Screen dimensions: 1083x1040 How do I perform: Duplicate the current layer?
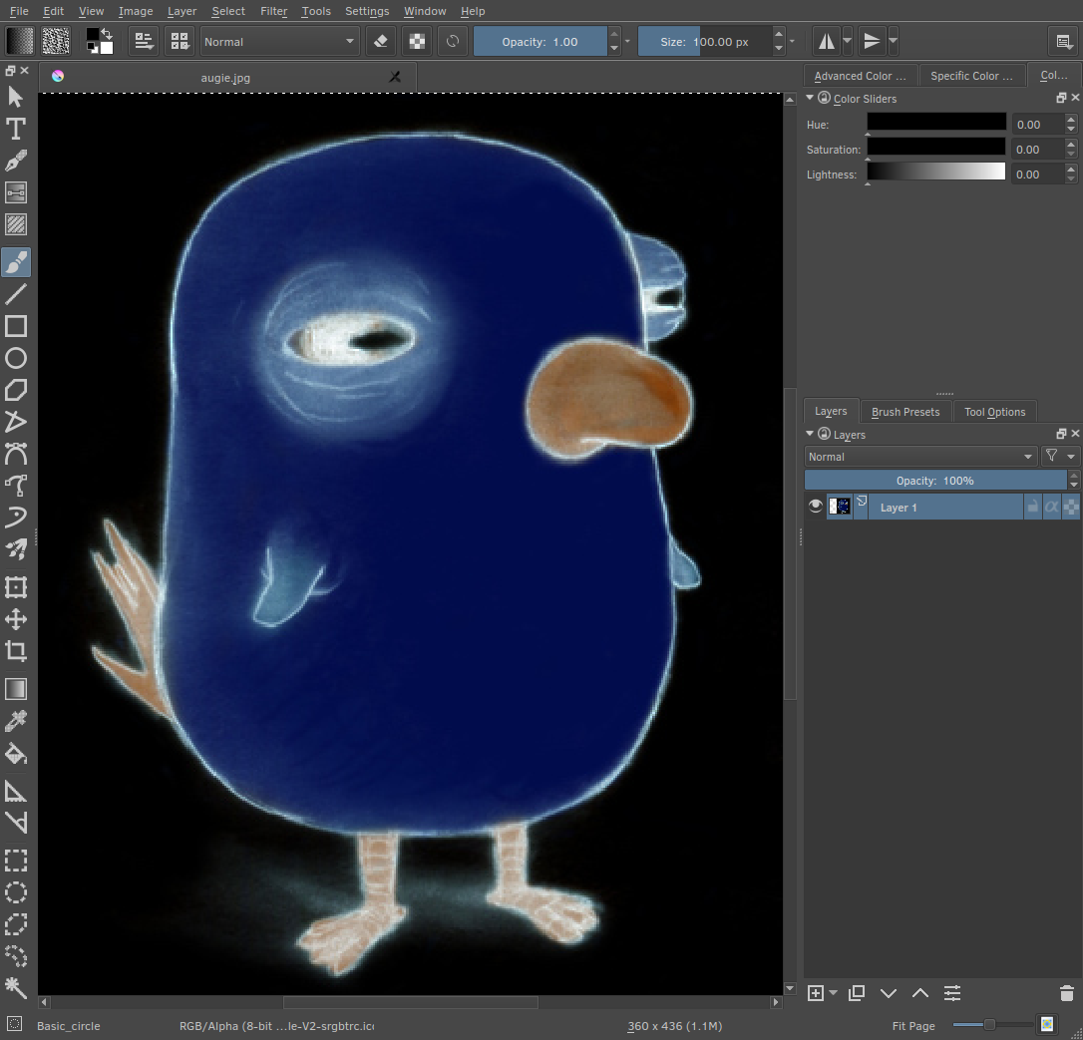tap(857, 993)
